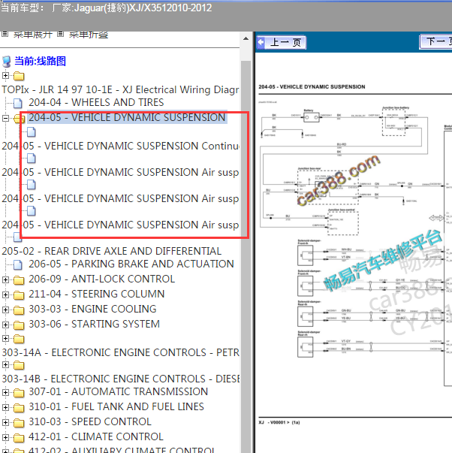Expand the 303-03 ENGINE COOLING node

[x=5, y=310]
